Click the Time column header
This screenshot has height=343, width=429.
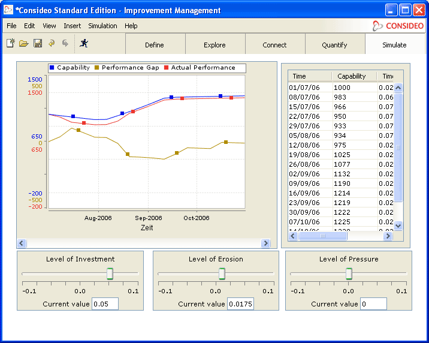click(x=310, y=76)
